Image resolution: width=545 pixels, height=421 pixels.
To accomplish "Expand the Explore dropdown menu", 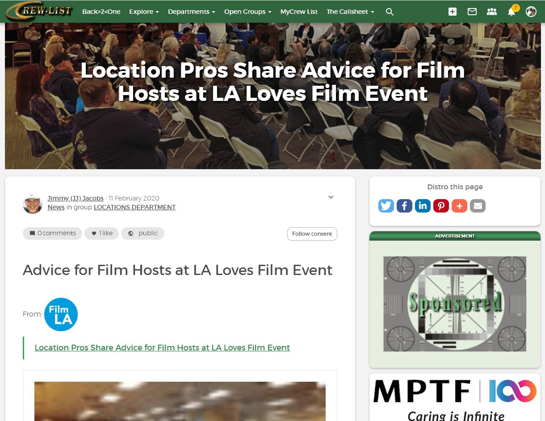I will 144,12.
